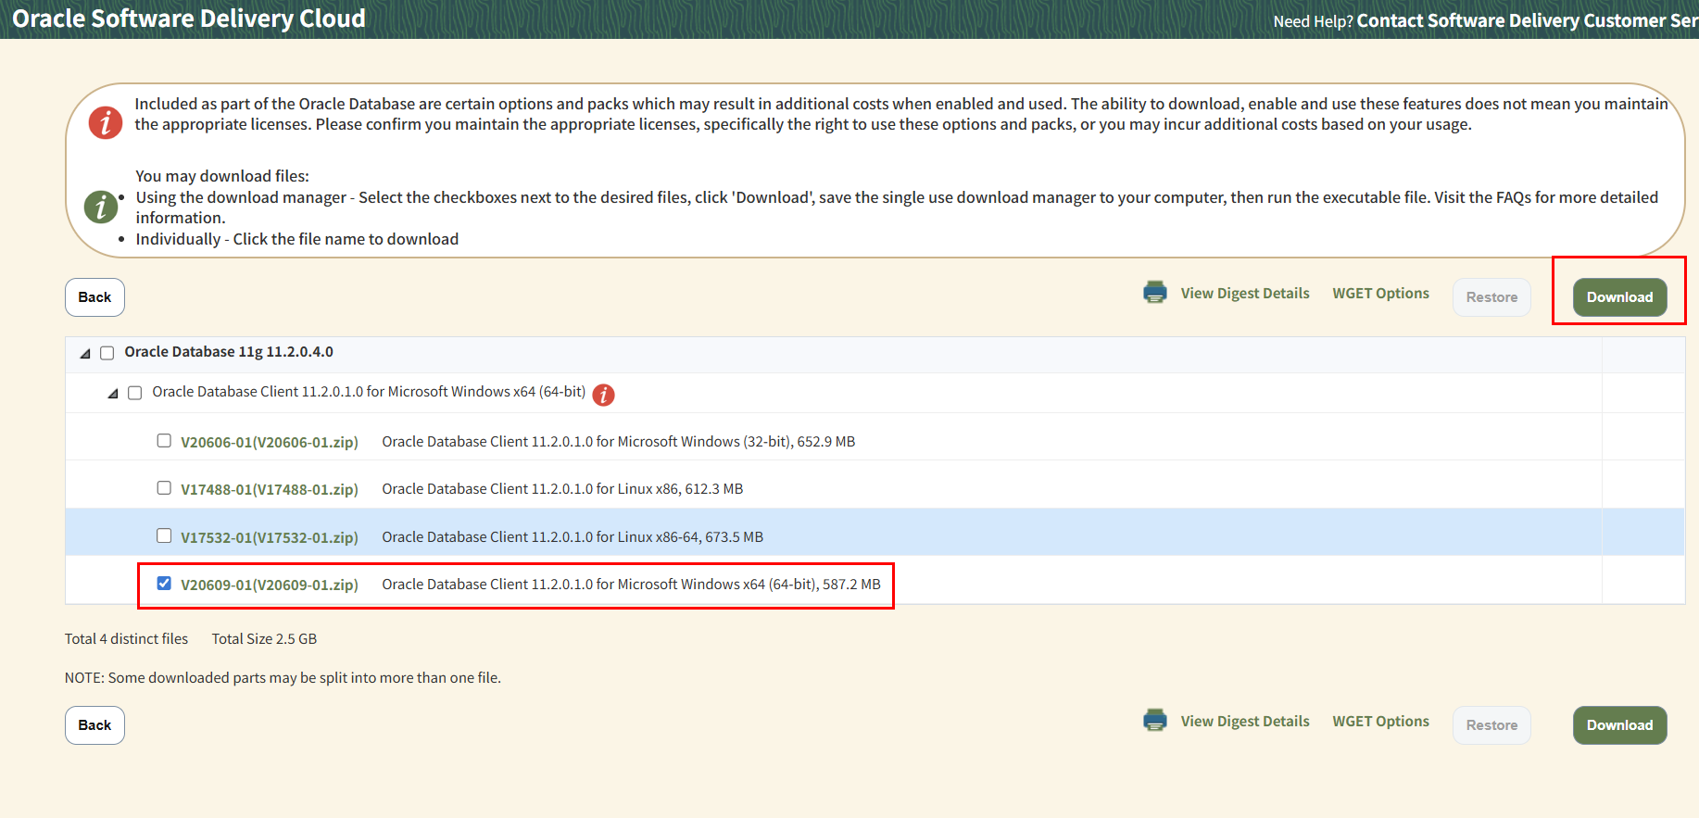Open the bottom WGET Options link
The height and width of the screenshot is (818, 1699).
tap(1380, 722)
